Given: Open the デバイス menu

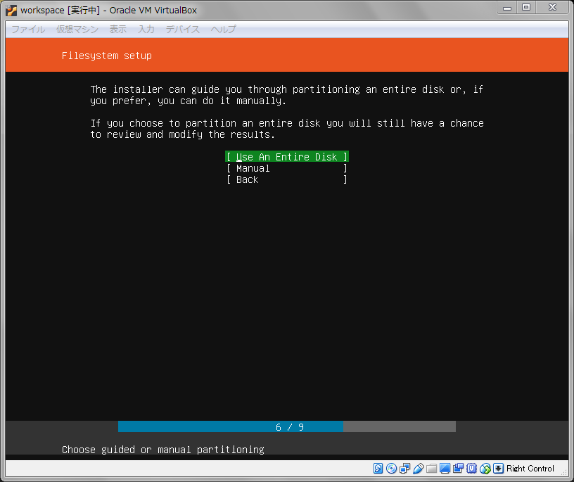Looking at the screenshot, I should click(x=183, y=30).
